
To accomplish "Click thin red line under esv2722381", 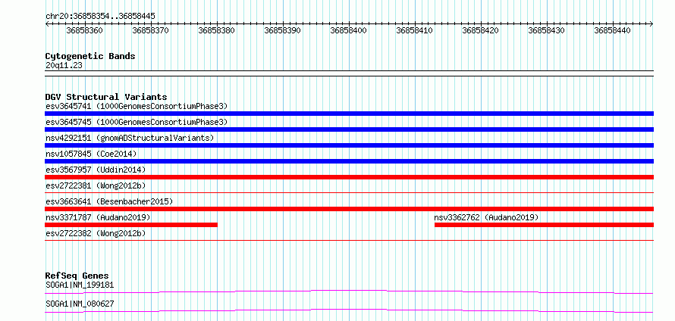I will 349,193.
